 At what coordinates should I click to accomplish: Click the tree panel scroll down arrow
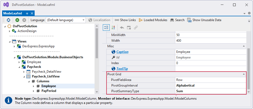point(97,92)
